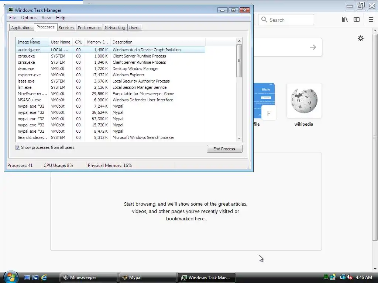Select MSASCui.exe process row

(x=110, y=100)
